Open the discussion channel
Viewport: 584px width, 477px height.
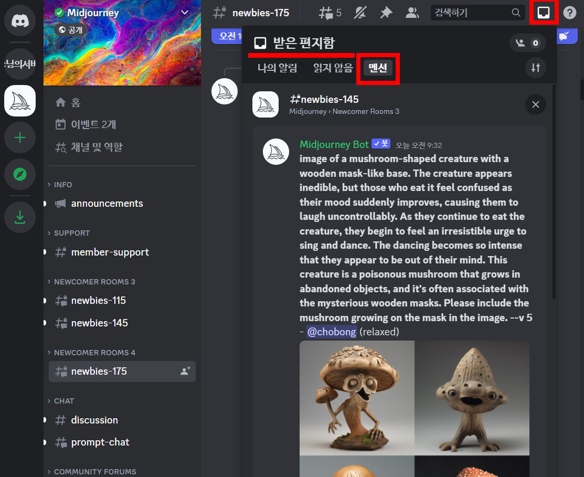122,420
